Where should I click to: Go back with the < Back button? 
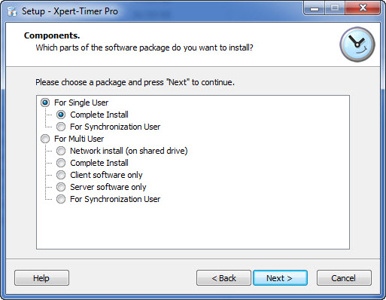tap(223, 278)
